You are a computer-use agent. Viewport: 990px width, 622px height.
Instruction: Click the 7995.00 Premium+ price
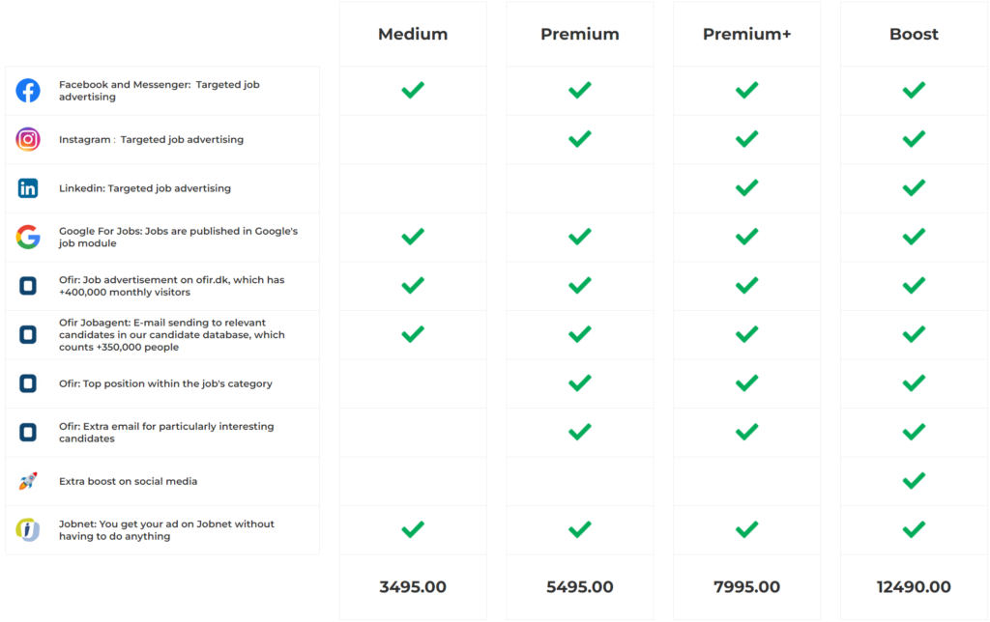click(746, 587)
